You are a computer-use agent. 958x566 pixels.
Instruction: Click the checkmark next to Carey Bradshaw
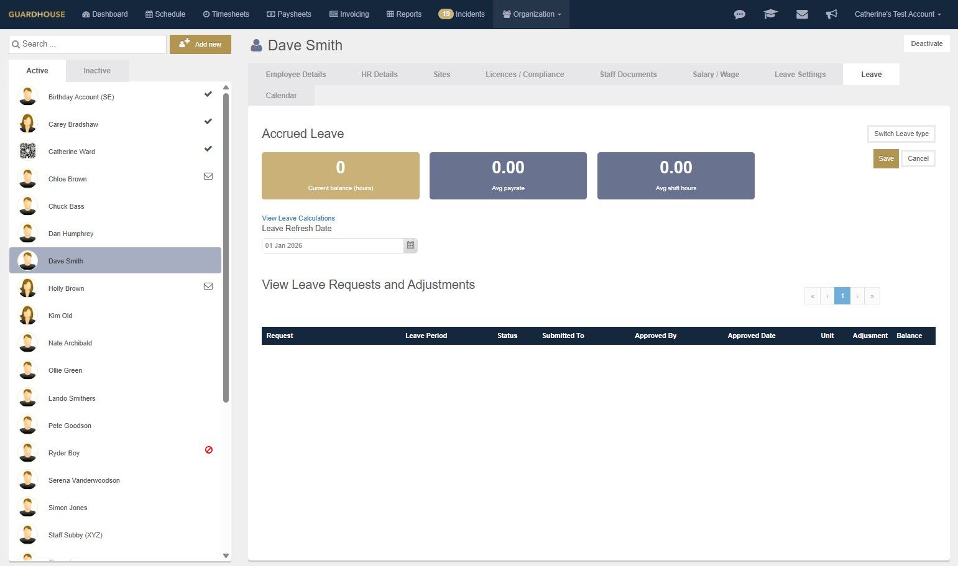coord(208,122)
